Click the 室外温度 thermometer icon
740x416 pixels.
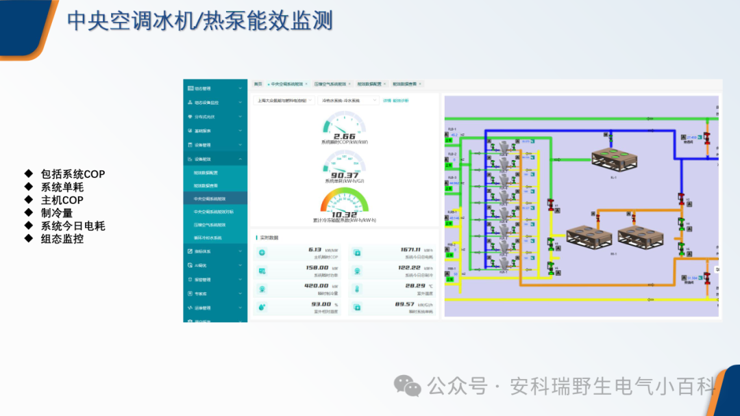point(357,289)
